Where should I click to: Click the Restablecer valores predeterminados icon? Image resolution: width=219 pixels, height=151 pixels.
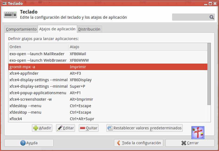click(110, 128)
